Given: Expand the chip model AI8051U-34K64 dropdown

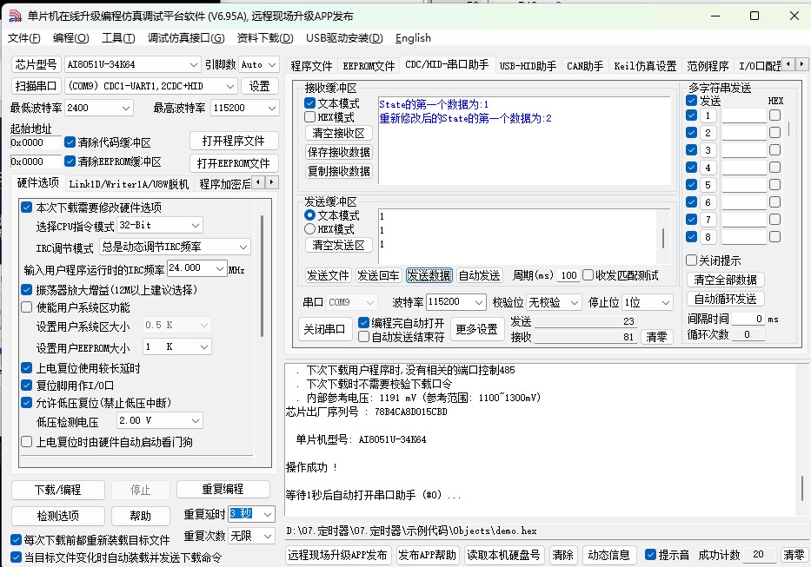Looking at the screenshot, I should click(194, 64).
